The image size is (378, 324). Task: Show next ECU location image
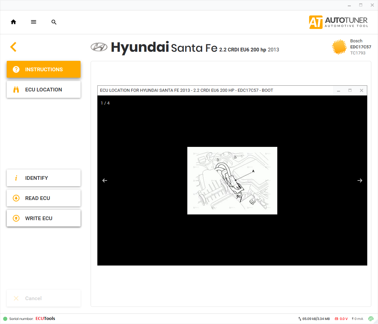pos(360,180)
